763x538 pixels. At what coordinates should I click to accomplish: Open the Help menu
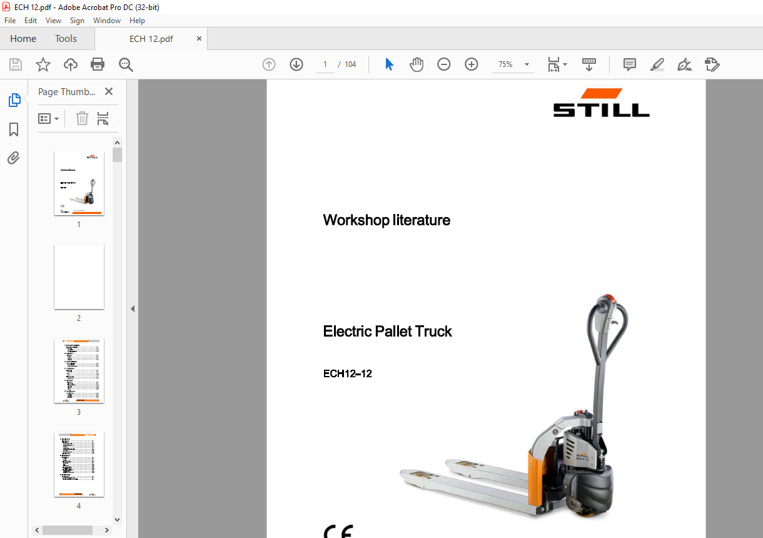coord(137,21)
